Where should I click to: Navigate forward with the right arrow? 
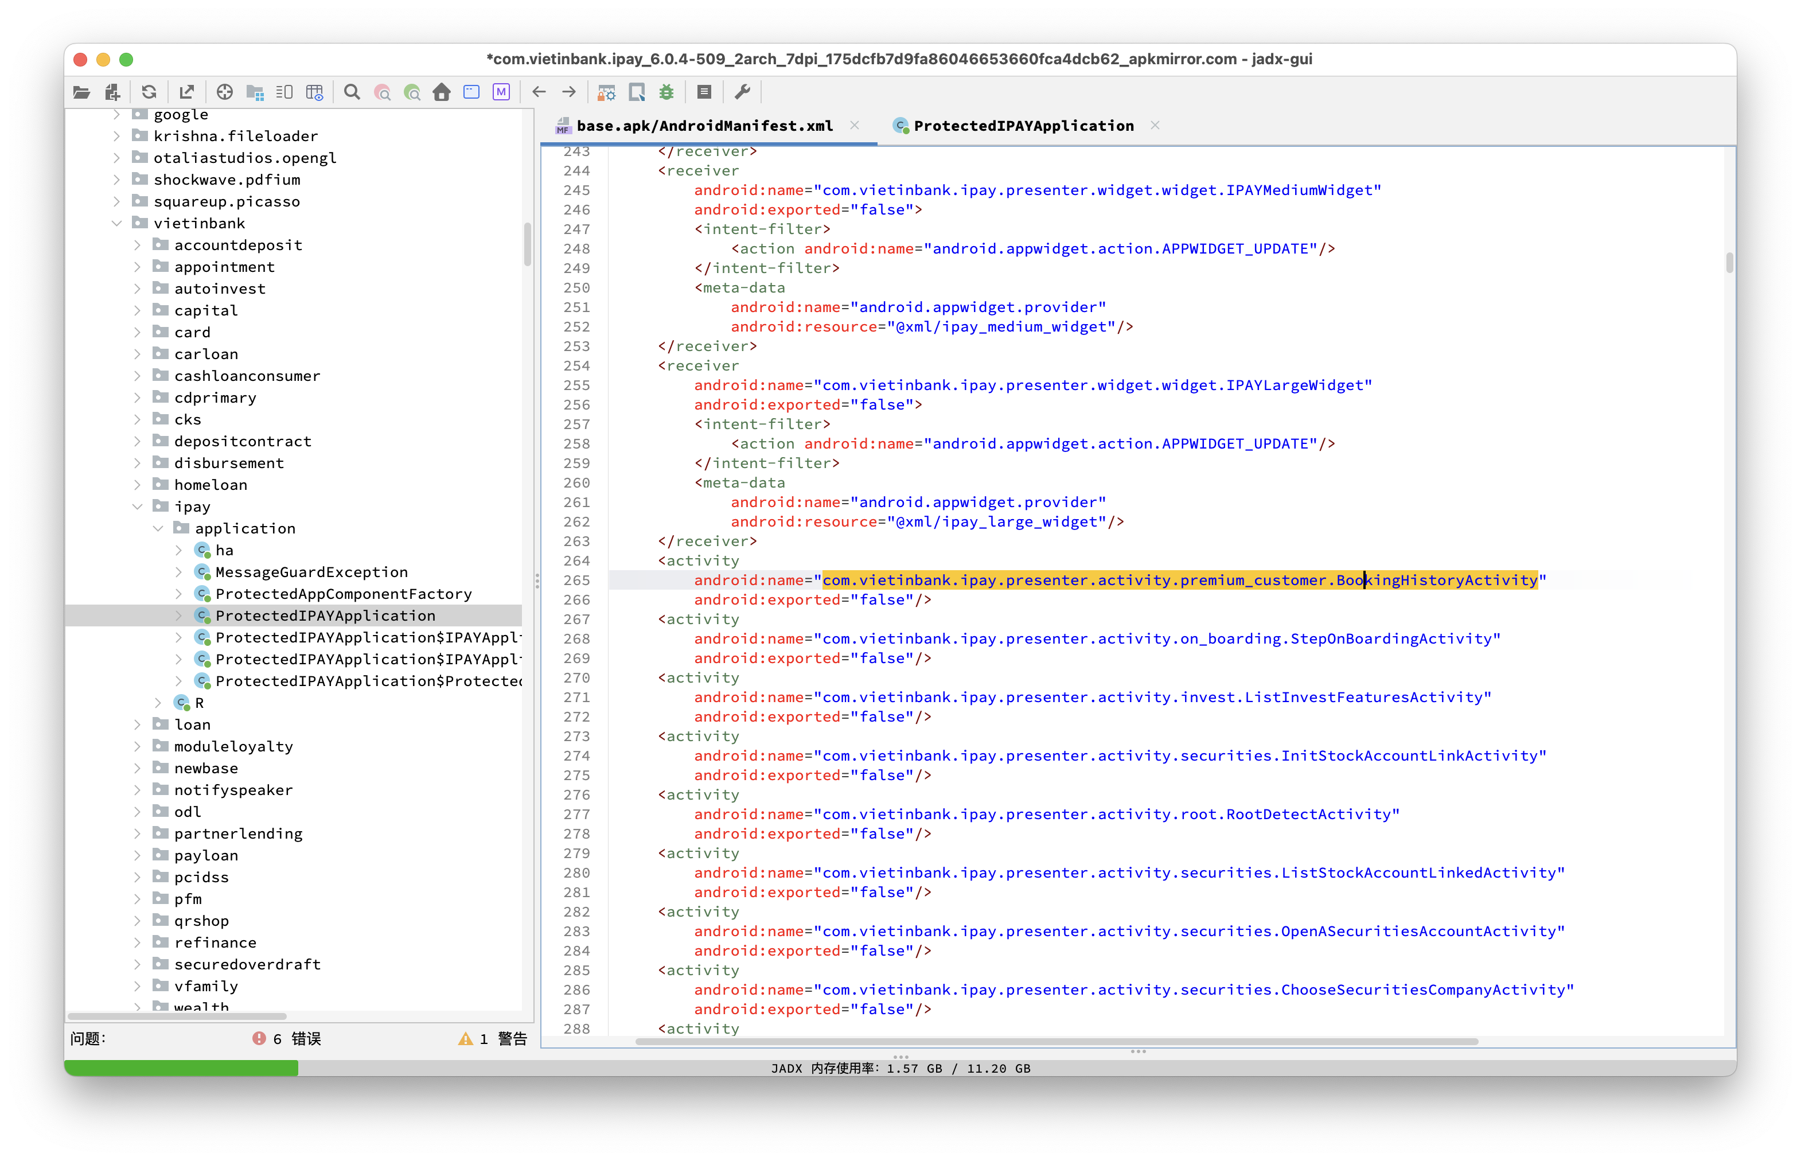click(x=569, y=92)
